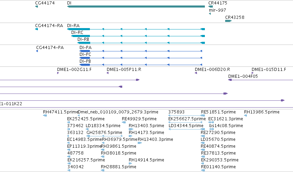The width and height of the screenshot is (293, 172).
Task: Select the CR44175 gene feature
Action: (x=211, y=7)
